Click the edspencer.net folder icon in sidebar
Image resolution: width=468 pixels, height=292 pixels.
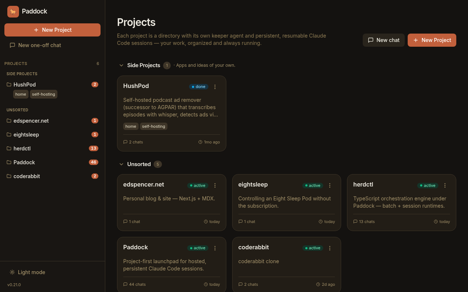click(9, 120)
